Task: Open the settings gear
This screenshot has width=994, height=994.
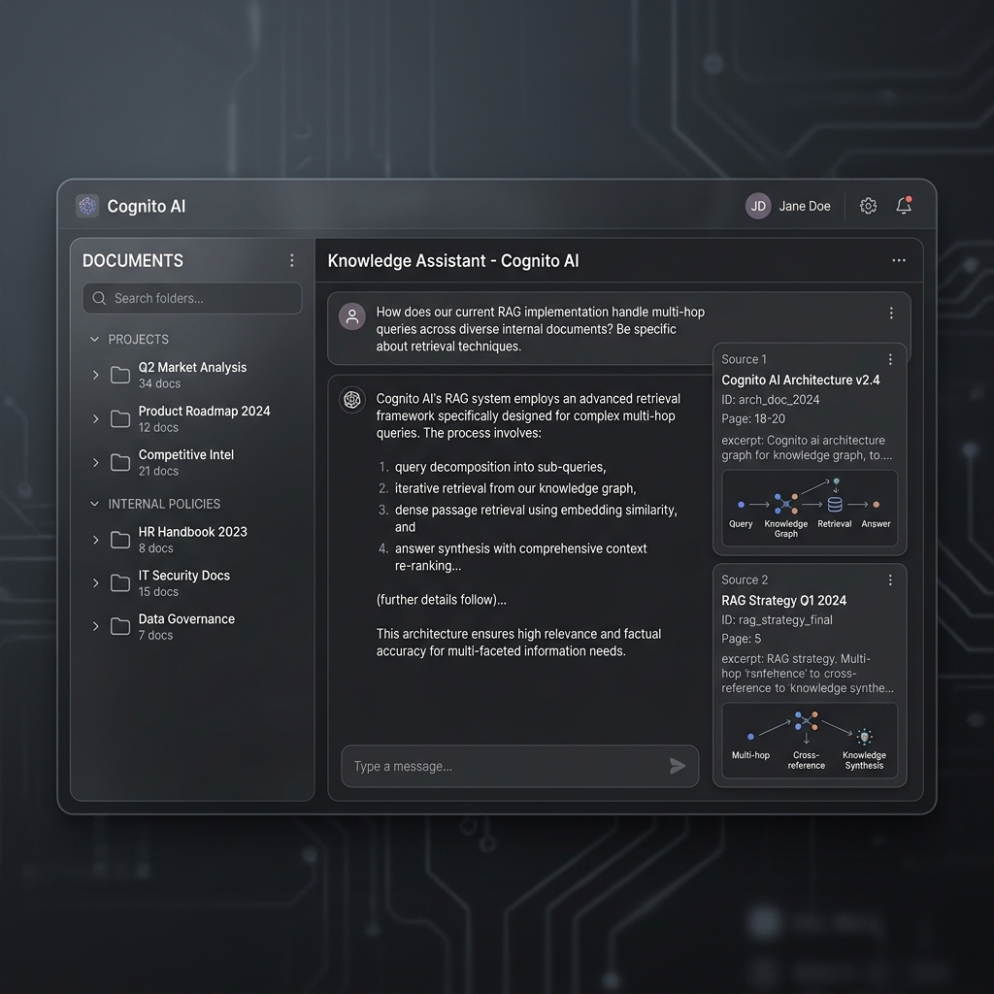Action: tap(868, 206)
